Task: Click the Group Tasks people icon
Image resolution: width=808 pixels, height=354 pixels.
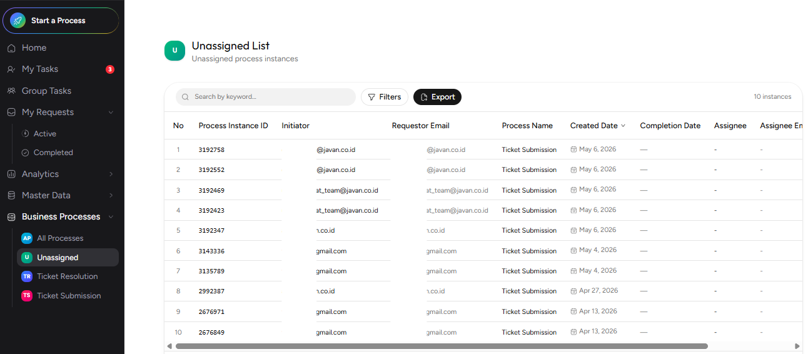Action: pos(11,91)
